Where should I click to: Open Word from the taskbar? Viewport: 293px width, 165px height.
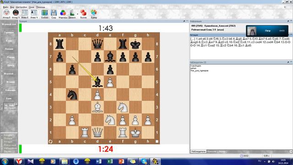pos(99,161)
